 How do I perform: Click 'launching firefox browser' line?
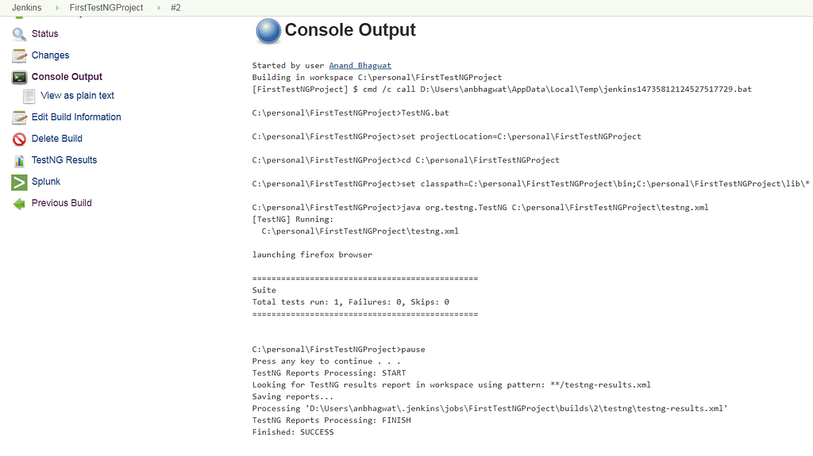[312, 255]
